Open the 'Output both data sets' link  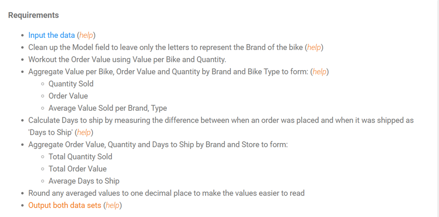(64, 205)
